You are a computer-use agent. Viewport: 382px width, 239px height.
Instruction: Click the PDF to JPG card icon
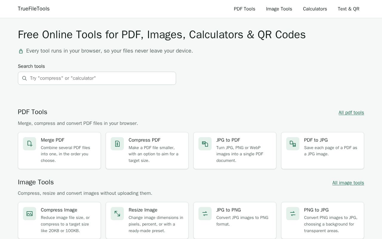[293, 144]
